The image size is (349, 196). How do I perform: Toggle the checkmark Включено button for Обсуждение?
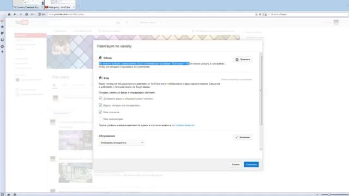pos(243,137)
